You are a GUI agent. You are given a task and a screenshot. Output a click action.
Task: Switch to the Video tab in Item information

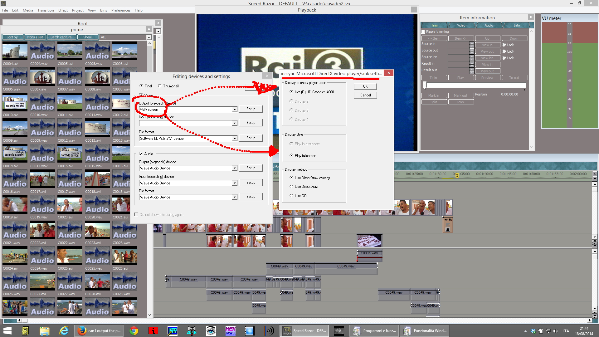point(461,25)
